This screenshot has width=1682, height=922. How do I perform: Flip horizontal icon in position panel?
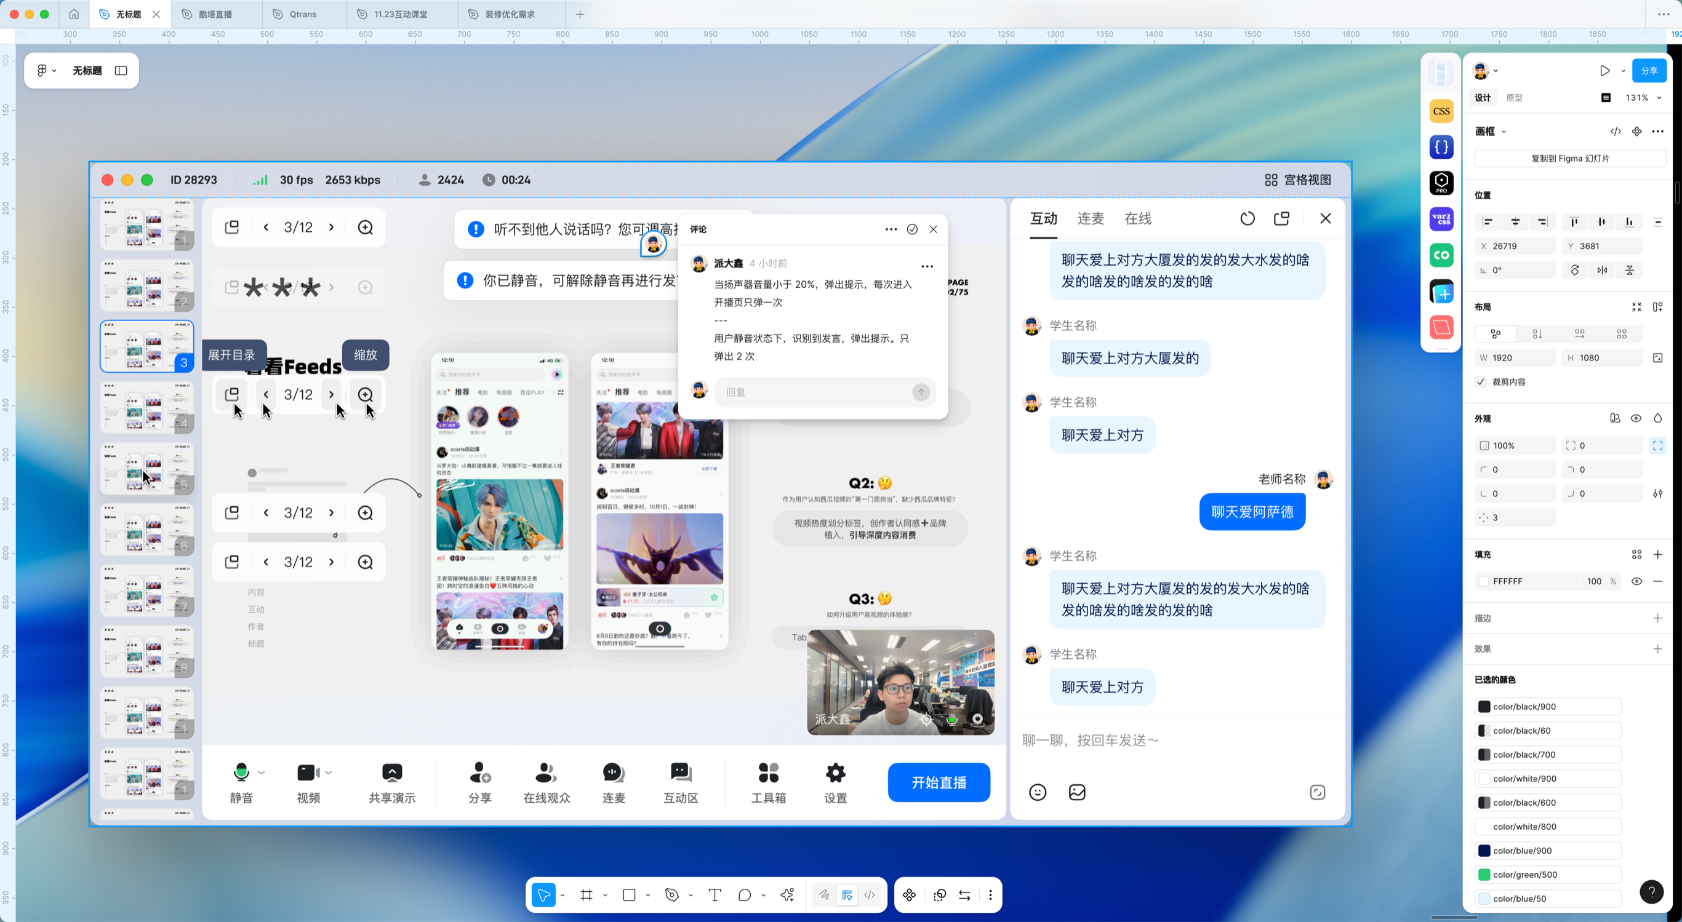click(1603, 270)
